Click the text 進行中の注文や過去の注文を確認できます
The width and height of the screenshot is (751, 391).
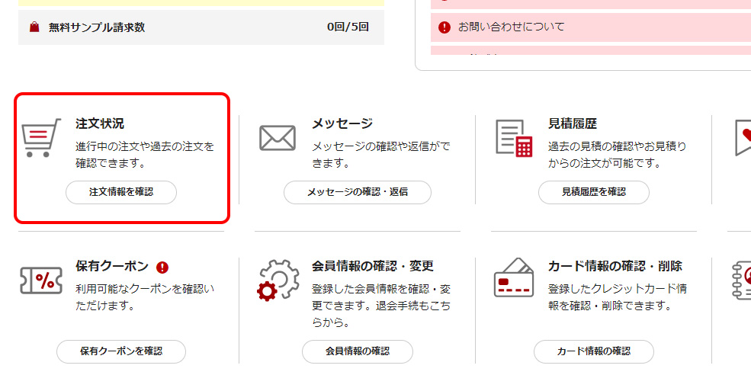pos(145,155)
